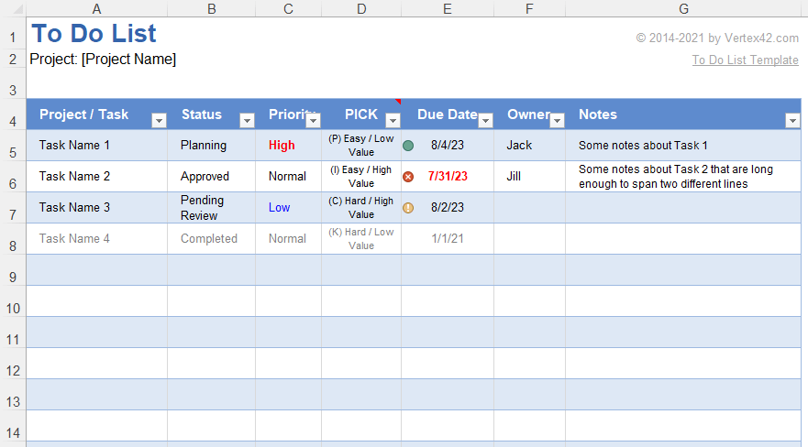
Task: Click the Notes header label
Action: pyautogui.click(x=598, y=114)
